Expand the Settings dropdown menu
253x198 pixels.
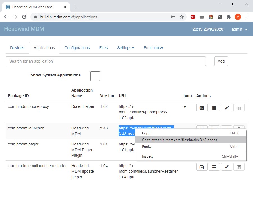[126, 48]
